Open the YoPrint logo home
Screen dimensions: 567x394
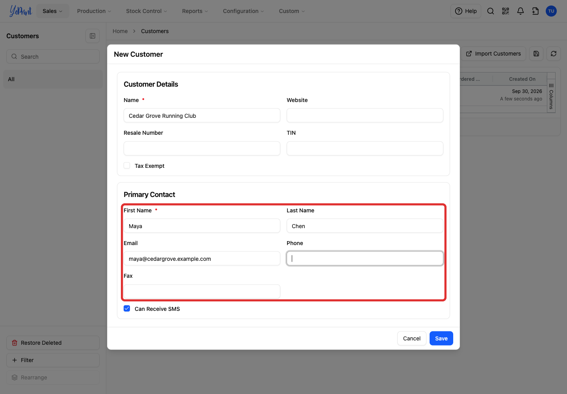(x=20, y=11)
